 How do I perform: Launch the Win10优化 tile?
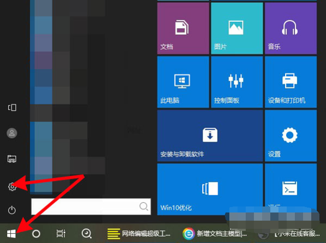pos(210,189)
